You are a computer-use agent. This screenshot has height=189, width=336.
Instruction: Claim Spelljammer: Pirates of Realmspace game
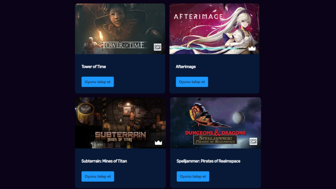click(x=193, y=176)
